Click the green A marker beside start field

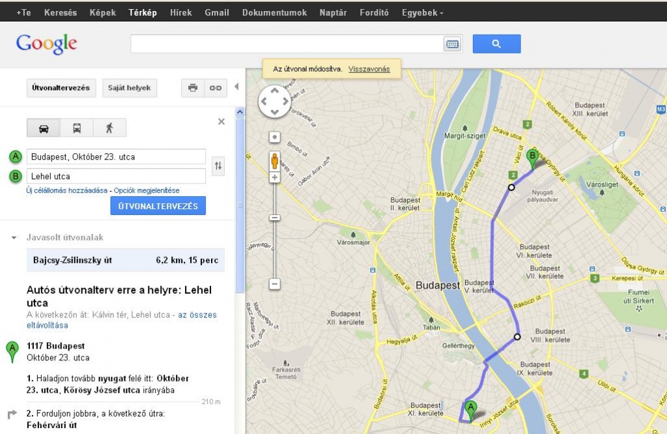click(16, 156)
